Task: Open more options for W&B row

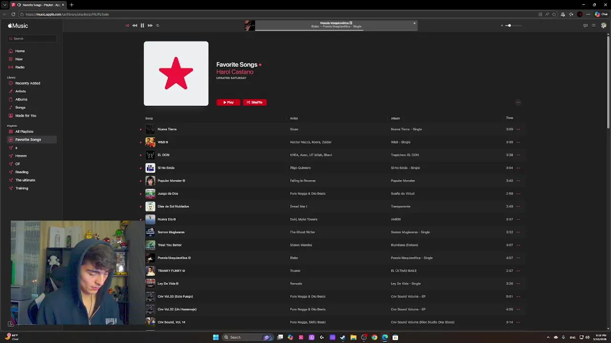Action: 518,142
